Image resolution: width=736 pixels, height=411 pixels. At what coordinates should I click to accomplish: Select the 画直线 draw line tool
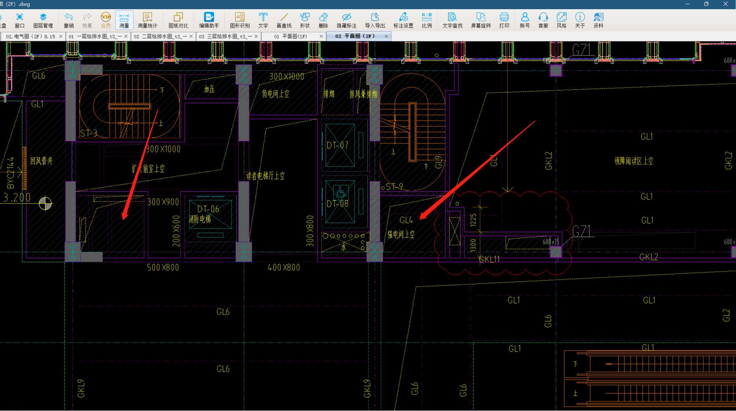coord(284,20)
